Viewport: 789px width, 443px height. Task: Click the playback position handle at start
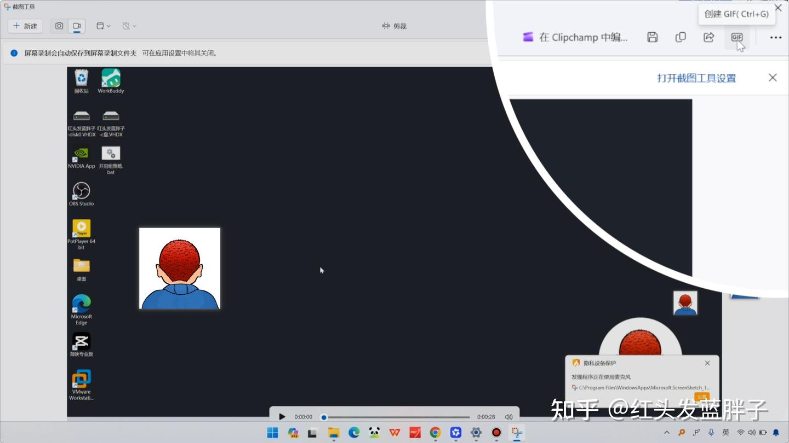coord(324,417)
